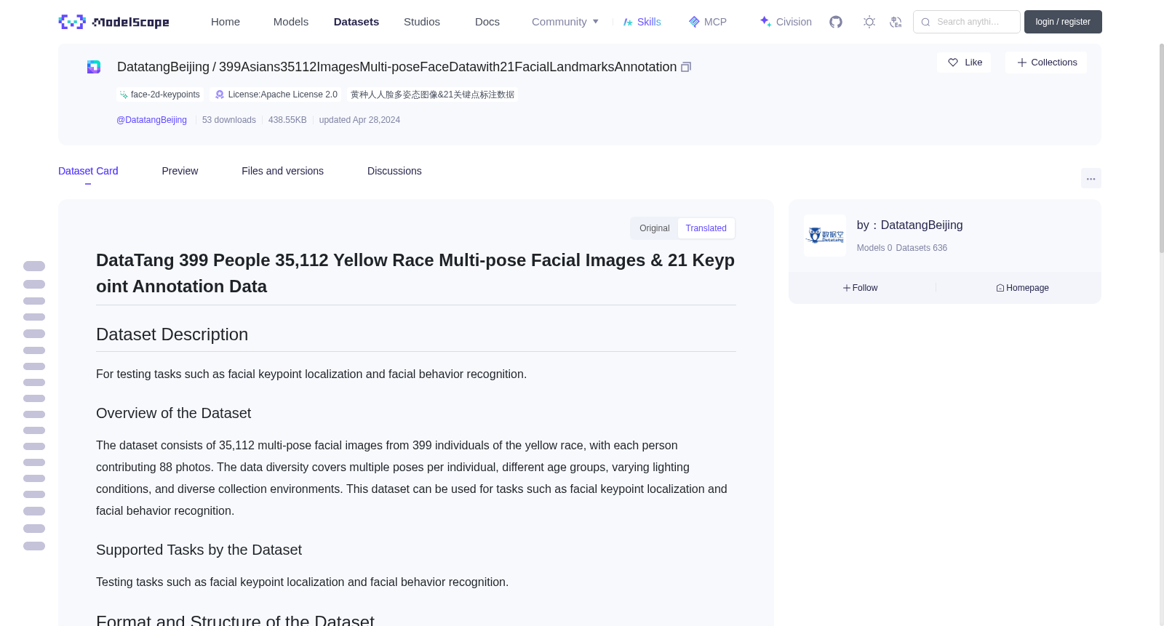This screenshot has width=1164, height=626.
Task: Click the login / register button
Action: point(1063,22)
